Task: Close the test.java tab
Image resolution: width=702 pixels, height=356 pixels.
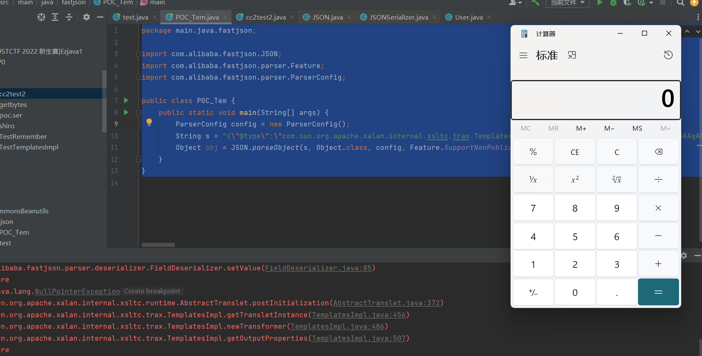Action: [155, 17]
